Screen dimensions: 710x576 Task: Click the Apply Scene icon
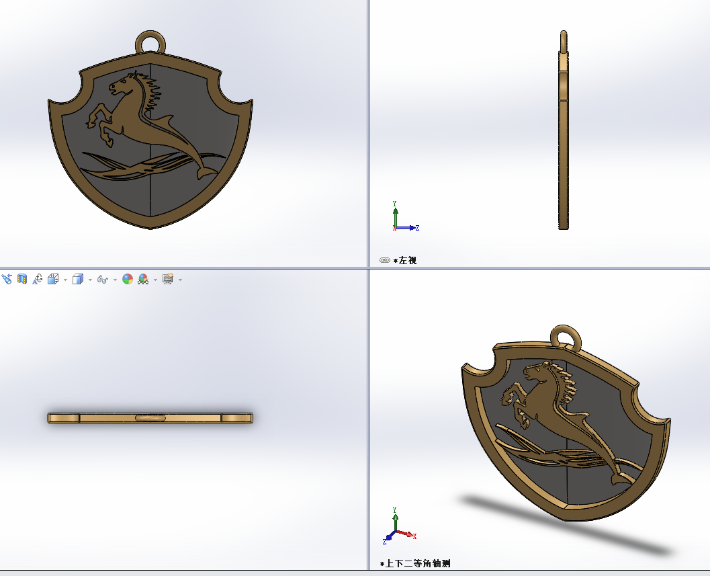click(143, 279)
